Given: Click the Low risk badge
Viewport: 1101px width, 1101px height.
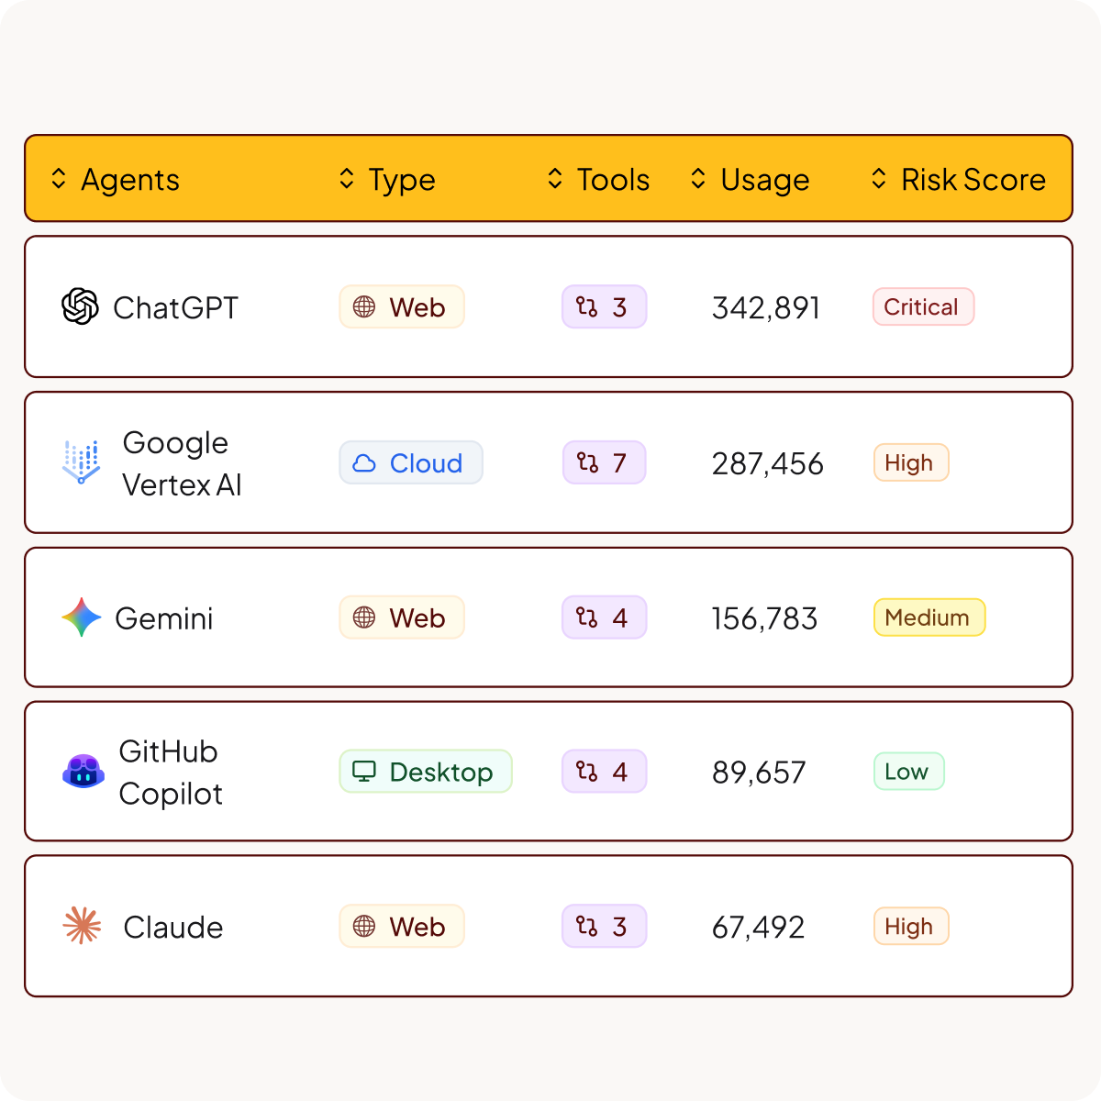Looking at the screenshot, I should pos(908,772).
